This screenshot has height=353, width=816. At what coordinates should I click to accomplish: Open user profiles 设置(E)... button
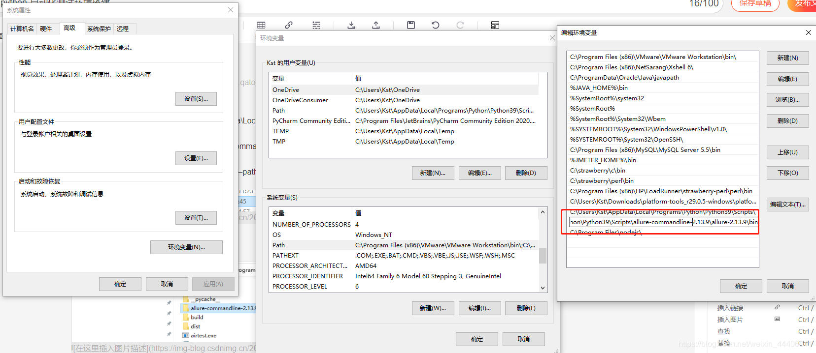pos(196,158)
